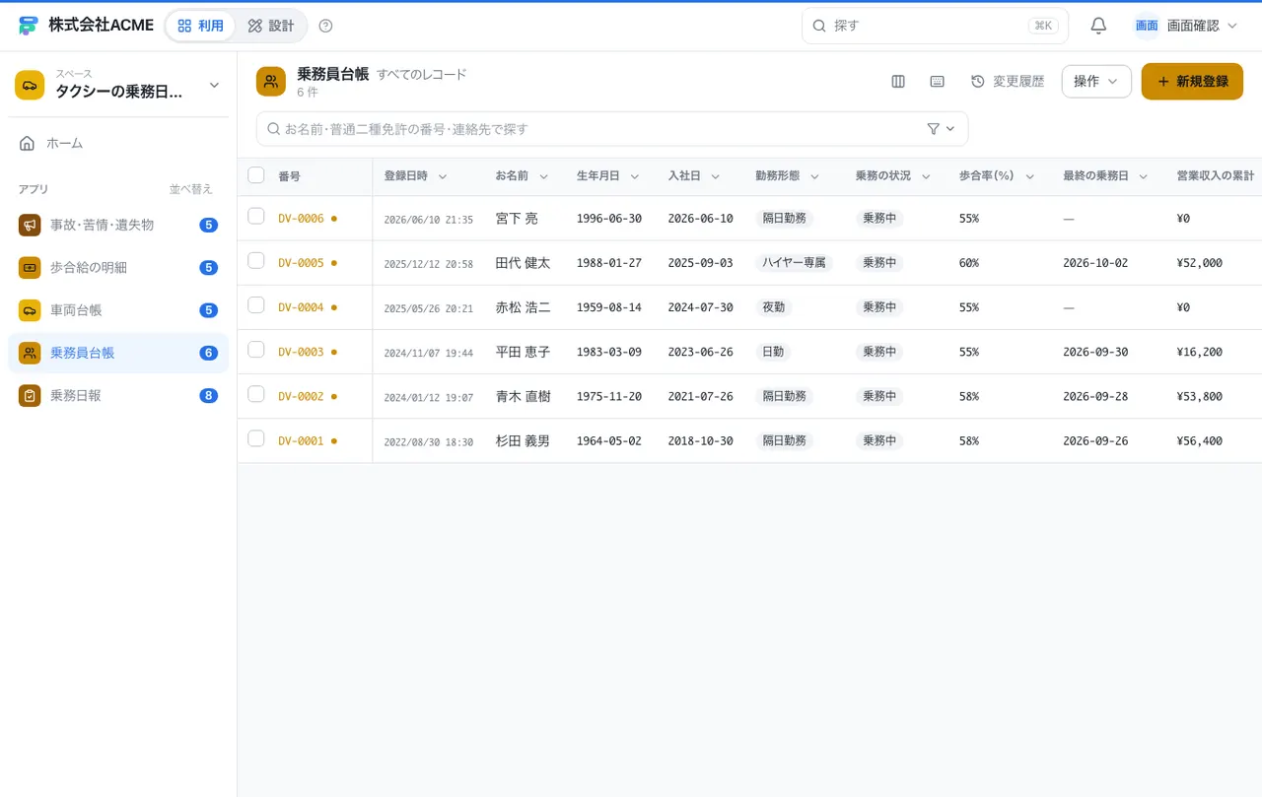Open record DV-0006 link

click(301, 219)
